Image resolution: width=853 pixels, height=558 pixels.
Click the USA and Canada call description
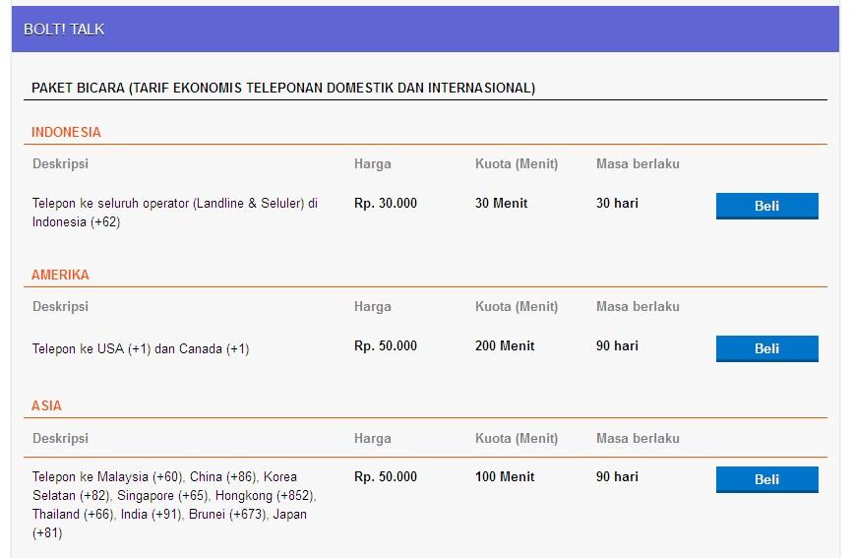141,348
